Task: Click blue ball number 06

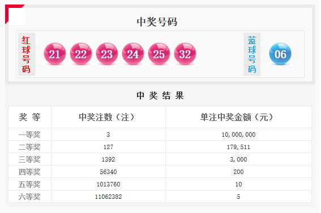Action: click(280, 54)
